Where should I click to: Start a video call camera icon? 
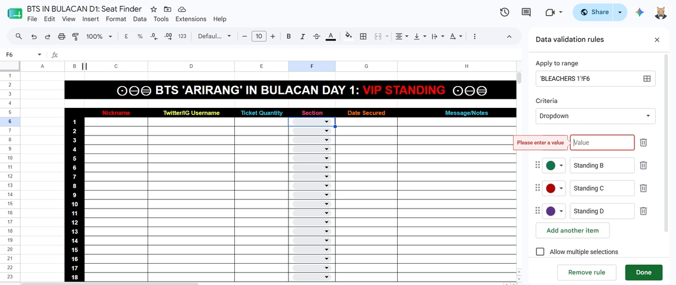click(x=550, y=12)
